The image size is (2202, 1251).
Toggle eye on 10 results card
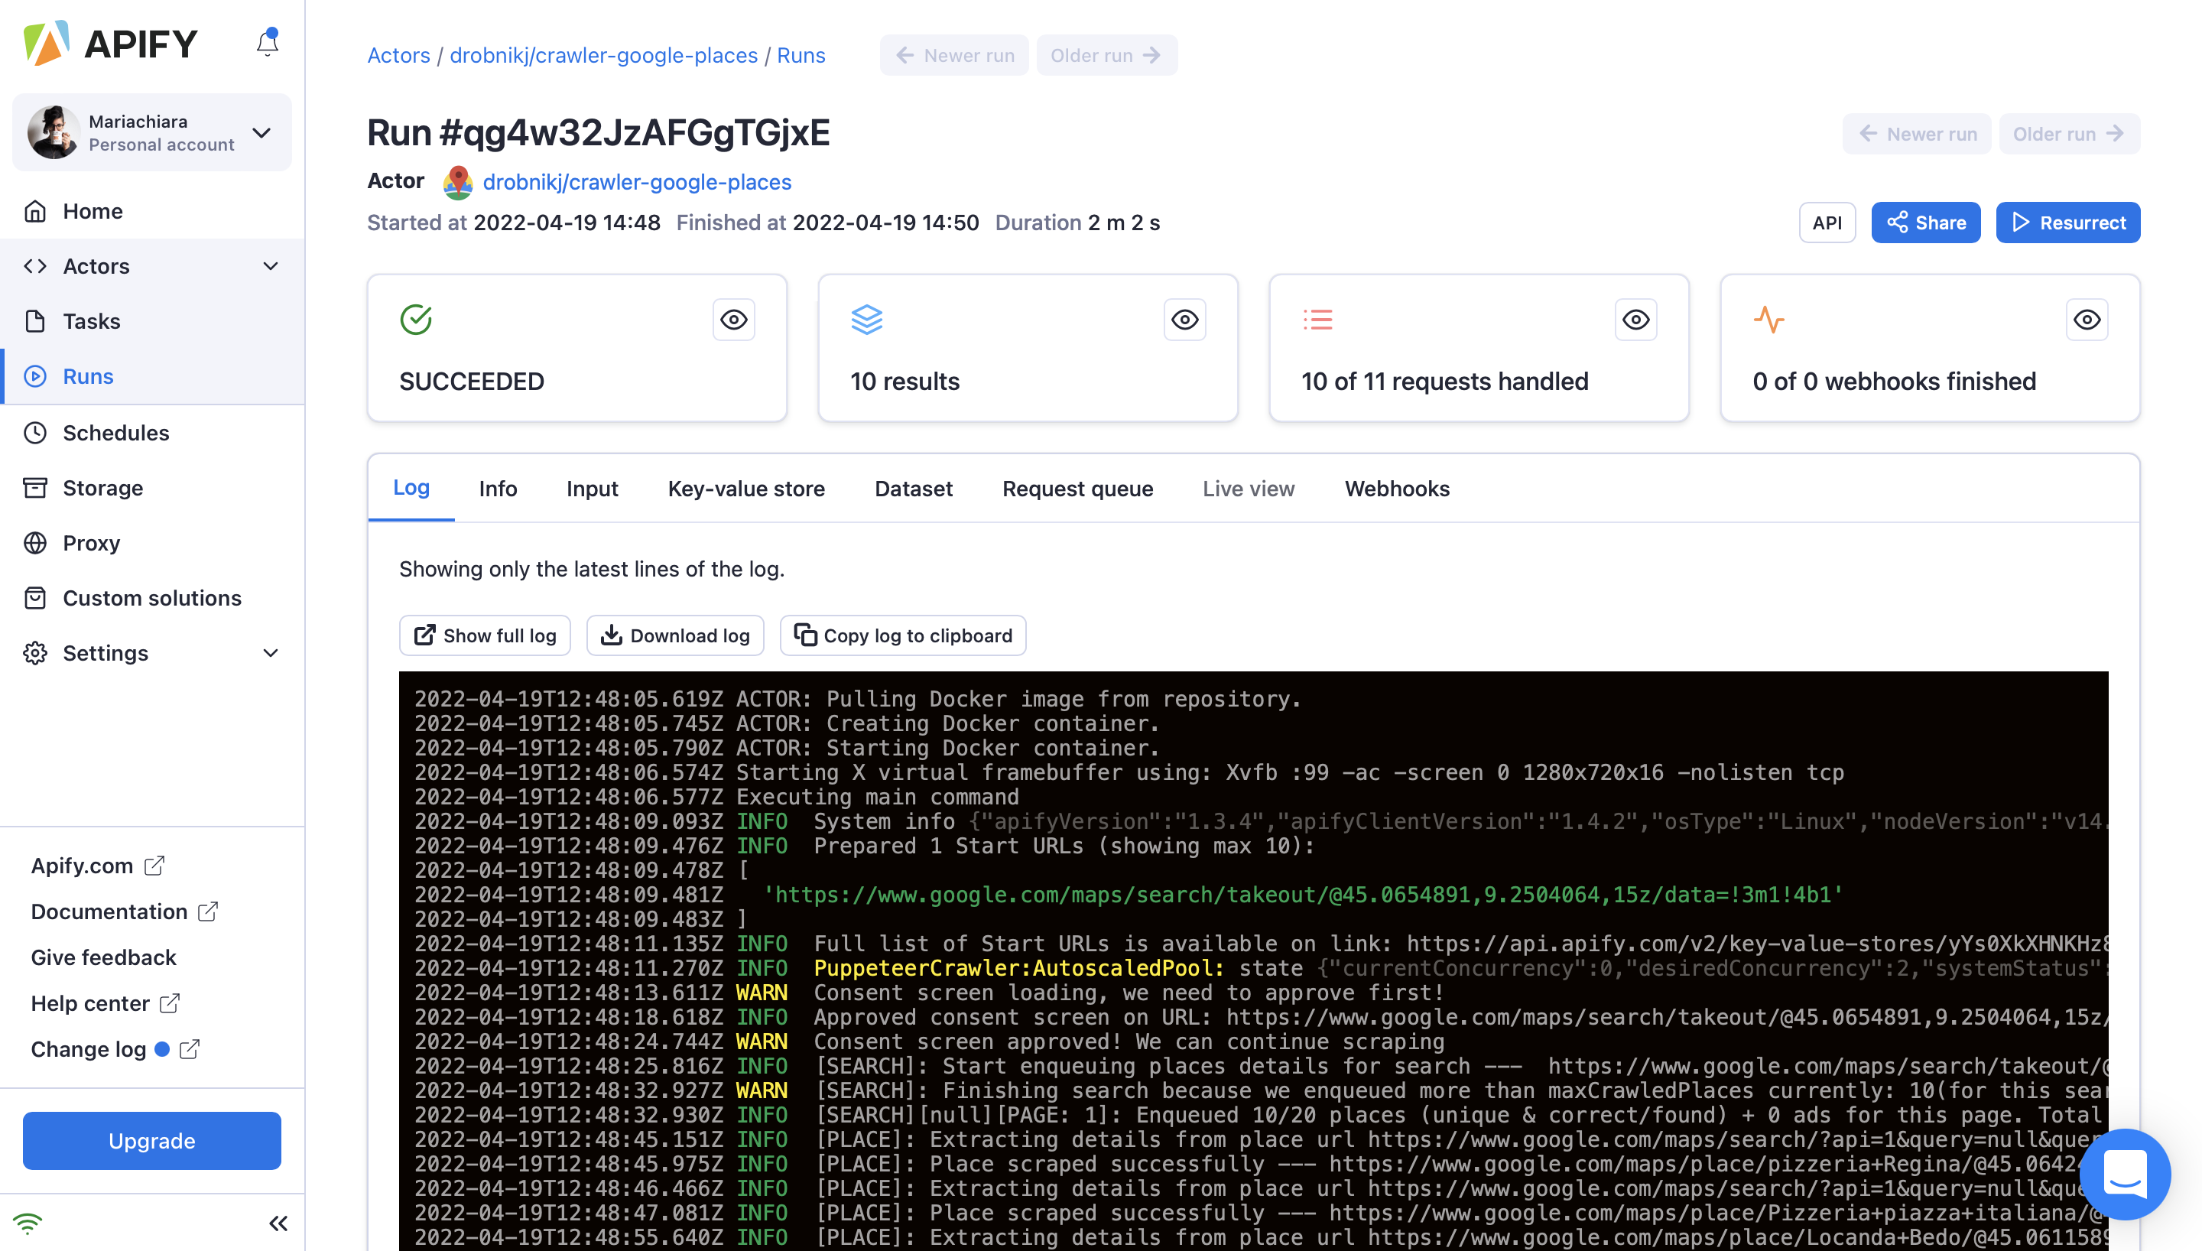point(1185,320)
